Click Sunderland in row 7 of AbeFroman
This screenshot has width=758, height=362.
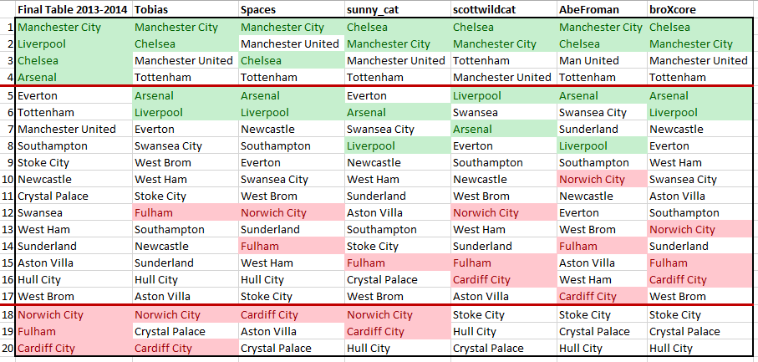click(602, 129)
